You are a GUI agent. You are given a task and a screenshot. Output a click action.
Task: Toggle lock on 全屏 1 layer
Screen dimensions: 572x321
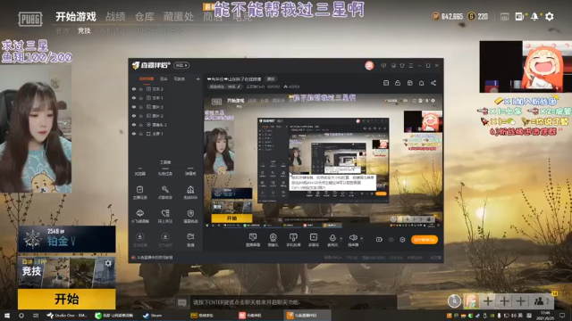(x=141, y=134)
